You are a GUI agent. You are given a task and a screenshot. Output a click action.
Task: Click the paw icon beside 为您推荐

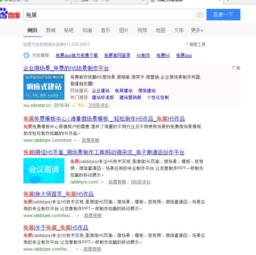[26, 55]
